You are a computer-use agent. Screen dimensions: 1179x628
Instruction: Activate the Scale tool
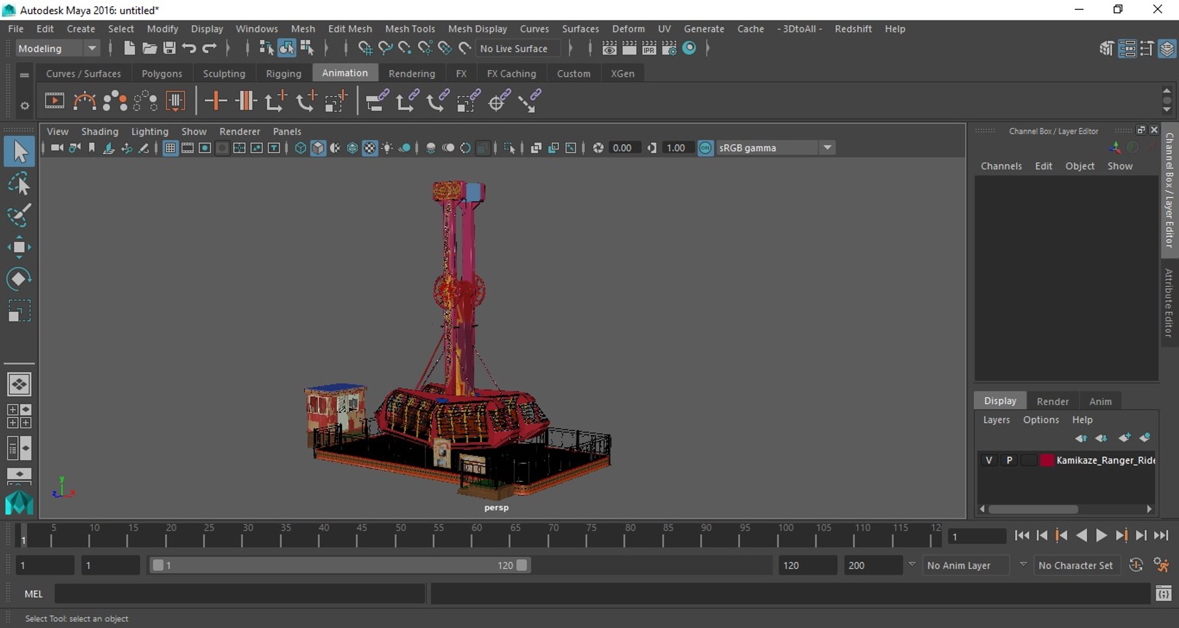click(x=19, y=311)
